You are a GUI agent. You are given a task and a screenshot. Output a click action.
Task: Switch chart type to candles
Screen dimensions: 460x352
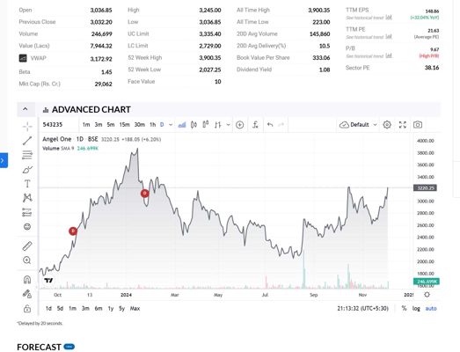click(x=193, y=125)
